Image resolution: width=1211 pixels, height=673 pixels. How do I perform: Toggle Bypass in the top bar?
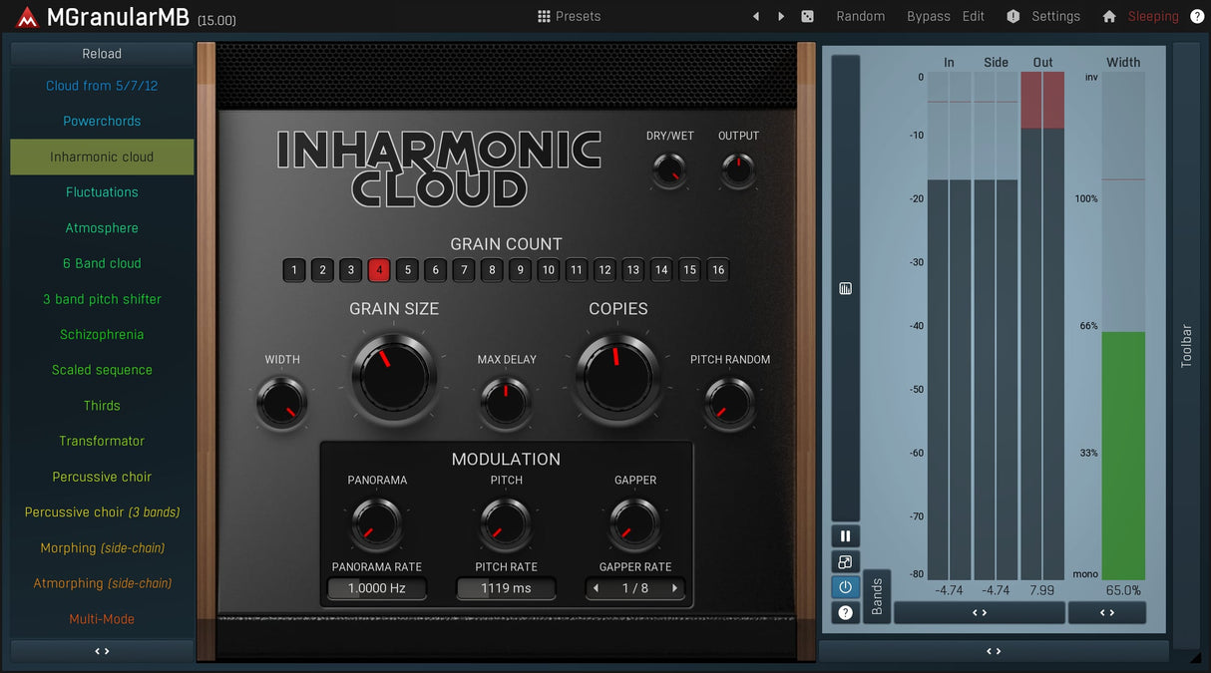pos(928,17)
